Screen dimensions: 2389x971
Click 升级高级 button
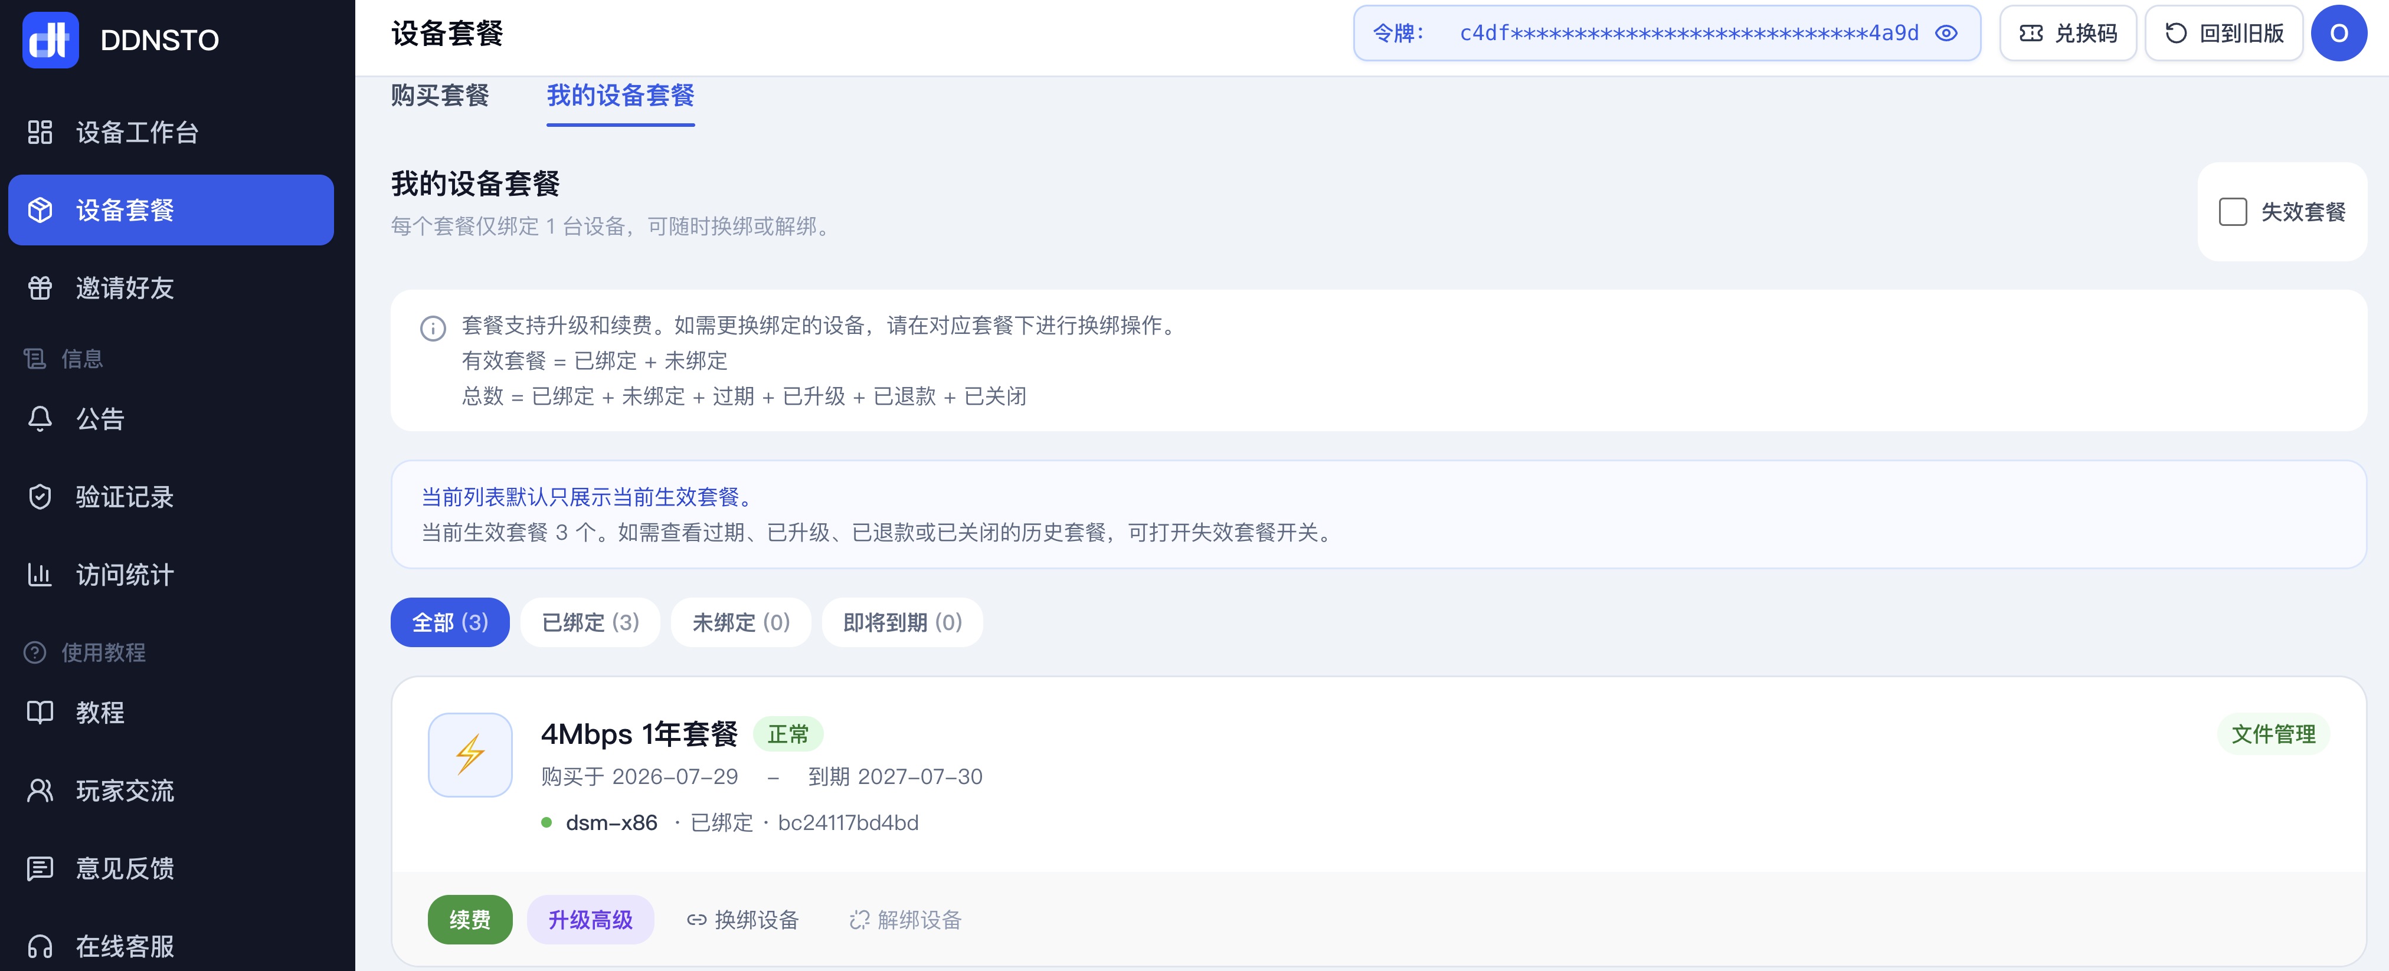click(x=591, y=920)
